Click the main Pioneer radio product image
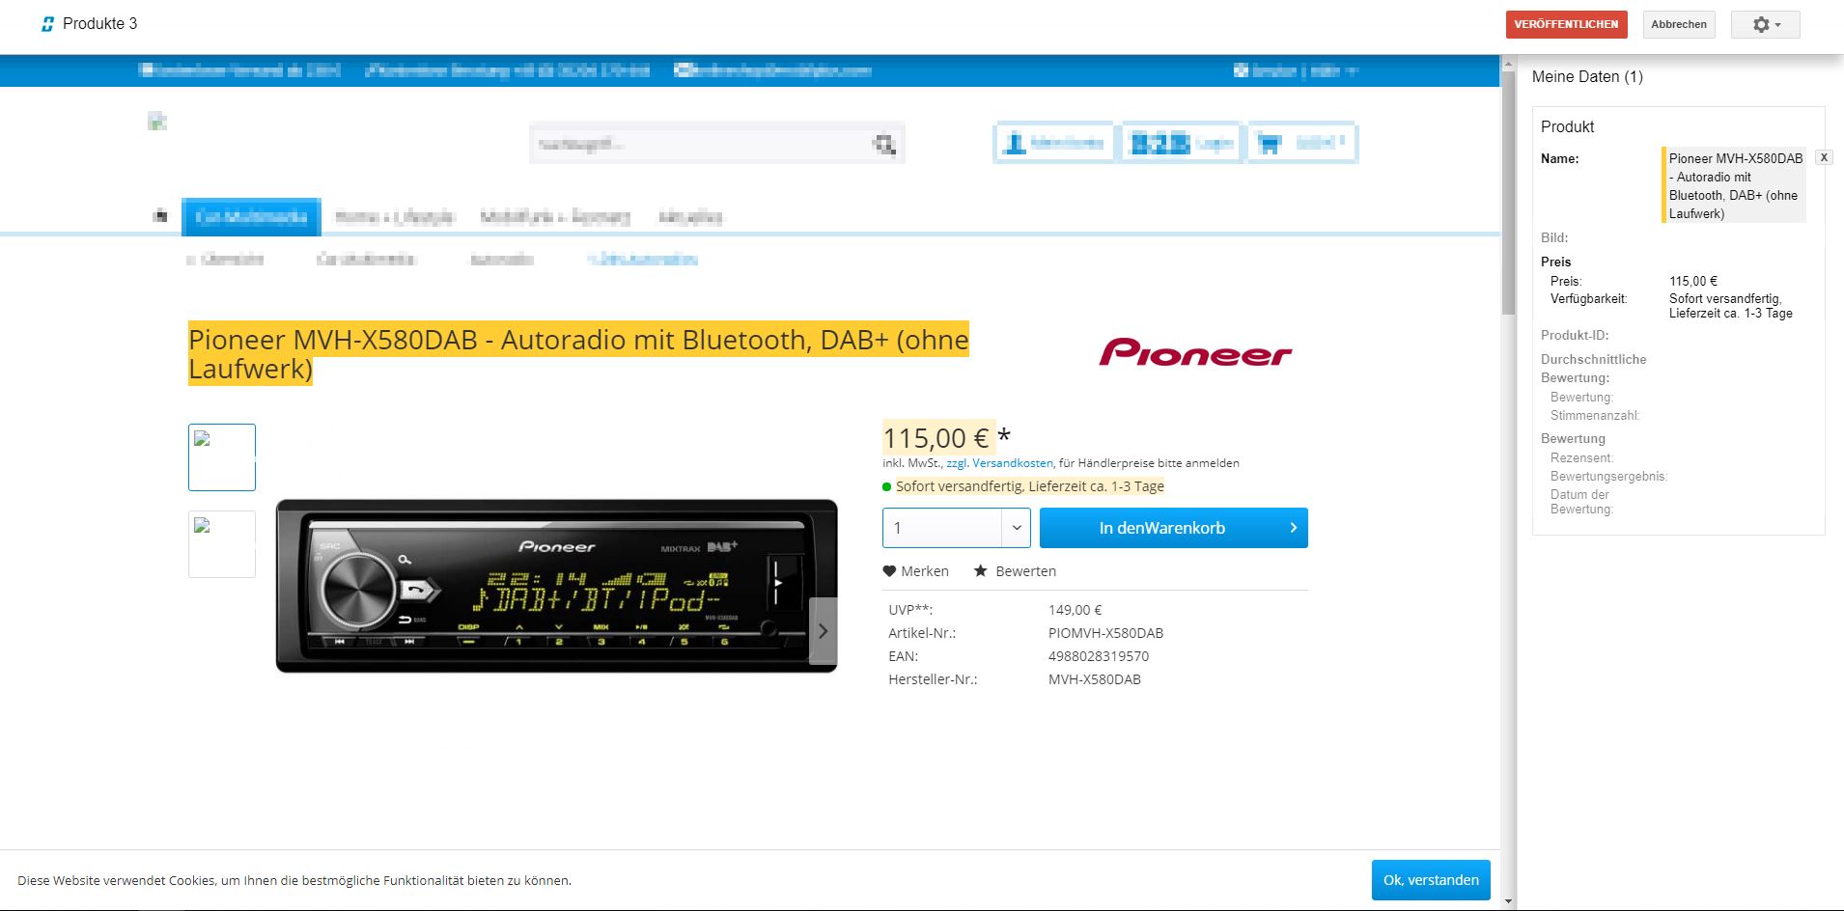 coord(556,586)
